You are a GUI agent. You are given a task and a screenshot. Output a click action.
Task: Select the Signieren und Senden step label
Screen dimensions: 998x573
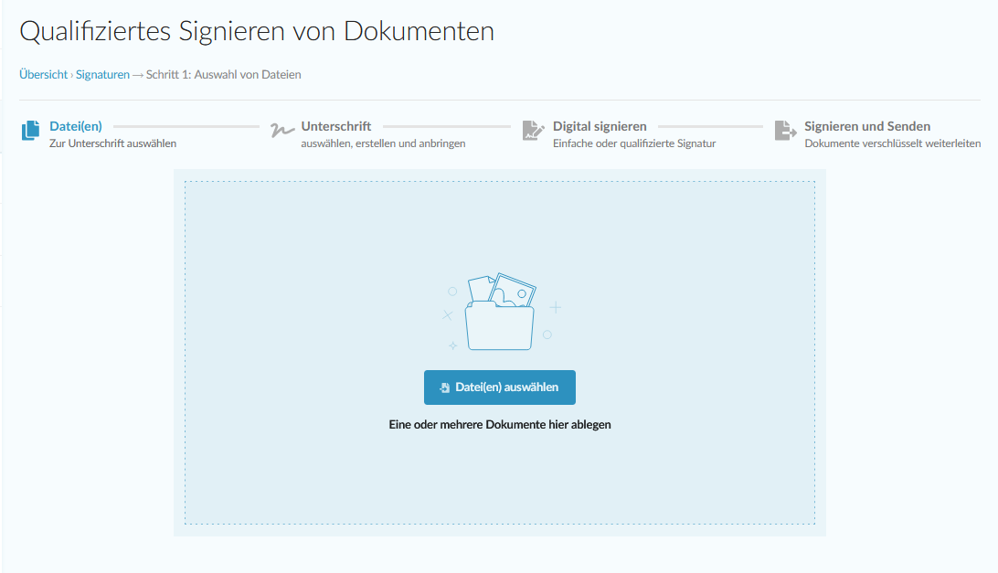(x=866, y=126)
